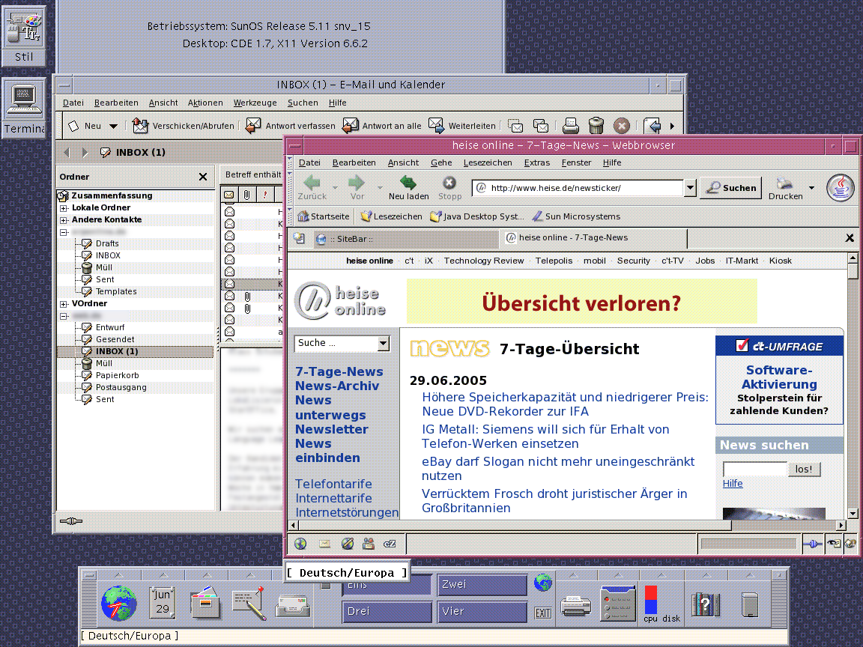Switch to workspace Zwei

click(482, 584)
